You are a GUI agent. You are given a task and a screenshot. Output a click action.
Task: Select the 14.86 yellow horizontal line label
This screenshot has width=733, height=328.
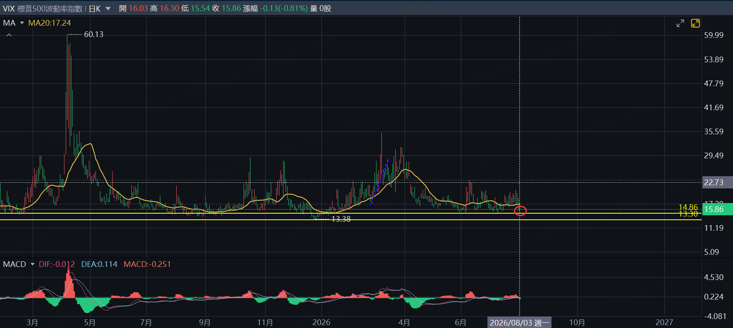pyautogui.click(x=688, y=207)
